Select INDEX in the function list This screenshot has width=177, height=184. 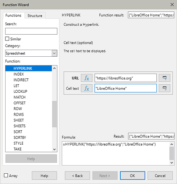click(x=29, y=74)
